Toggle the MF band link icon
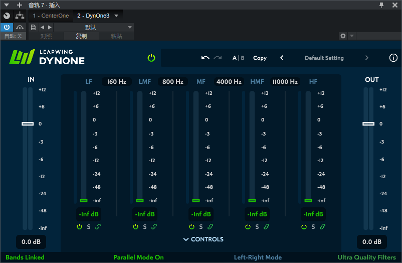Image resolution: width=402 pixels, height=263 pixels. point(210,226)
